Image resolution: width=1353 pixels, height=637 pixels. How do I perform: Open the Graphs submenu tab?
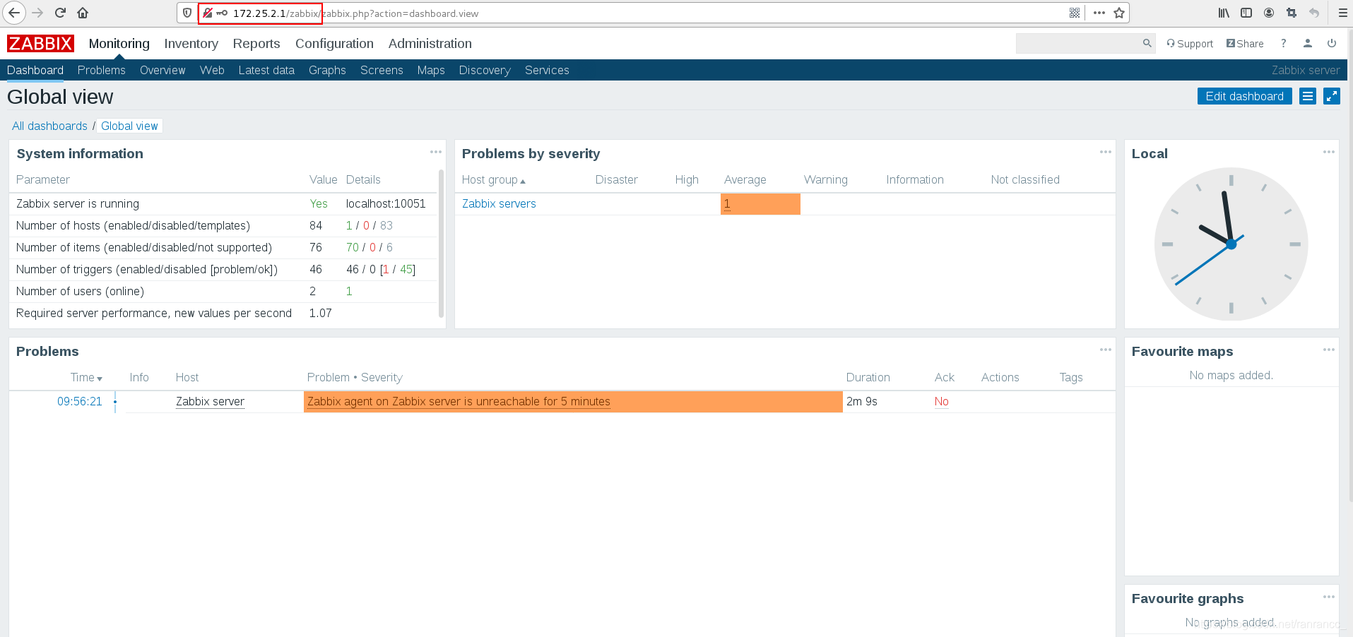point(327,70)
